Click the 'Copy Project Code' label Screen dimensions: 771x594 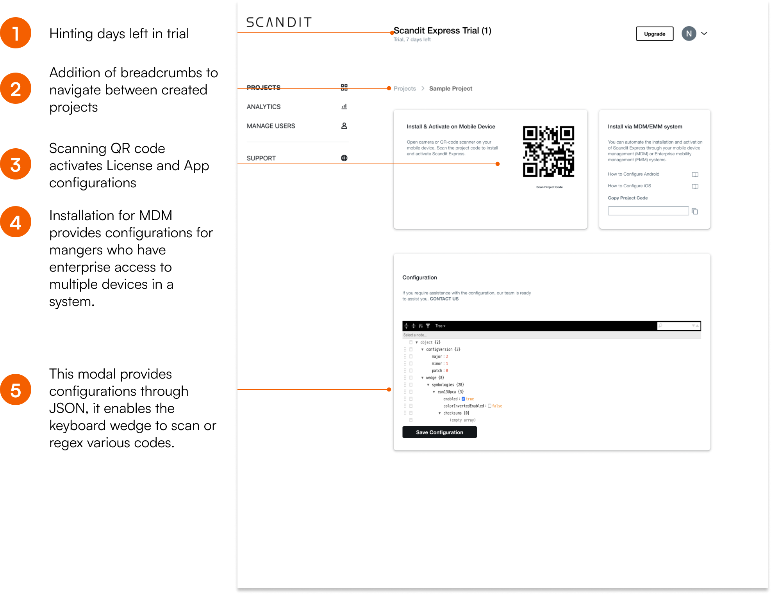(628, 198)
